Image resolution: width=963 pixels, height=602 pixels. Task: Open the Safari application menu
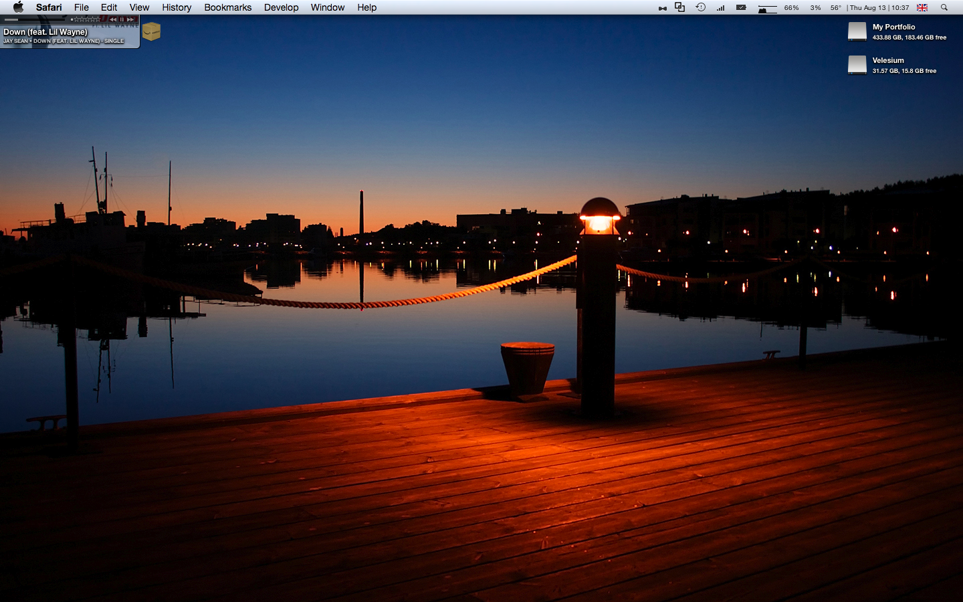click(49, 7)
